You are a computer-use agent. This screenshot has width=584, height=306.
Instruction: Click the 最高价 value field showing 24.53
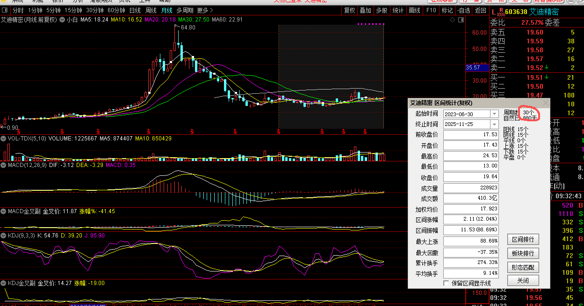pos(471,156)
